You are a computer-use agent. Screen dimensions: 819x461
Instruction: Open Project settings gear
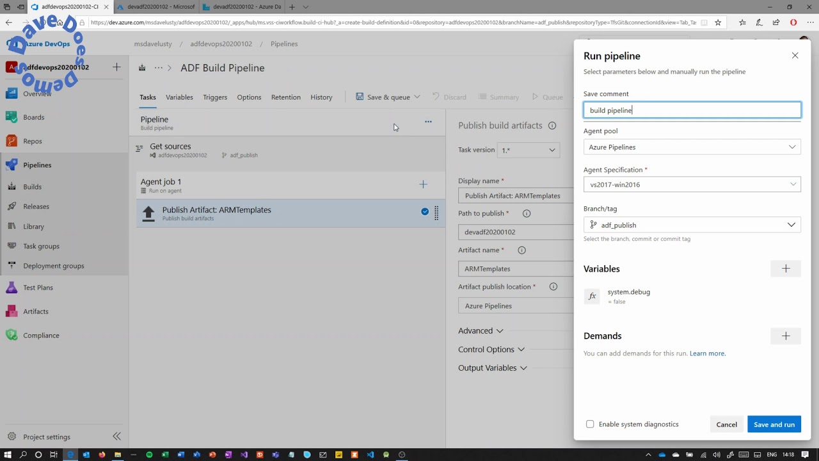click(12, 437)
